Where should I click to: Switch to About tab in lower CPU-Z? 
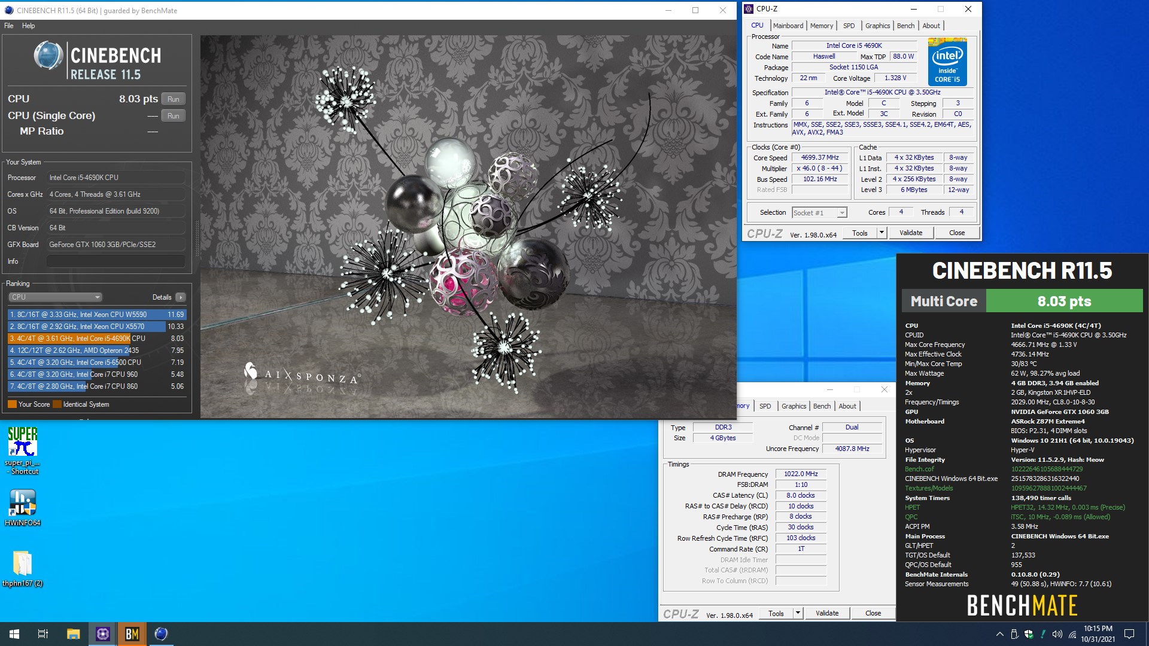click(847, 406)
